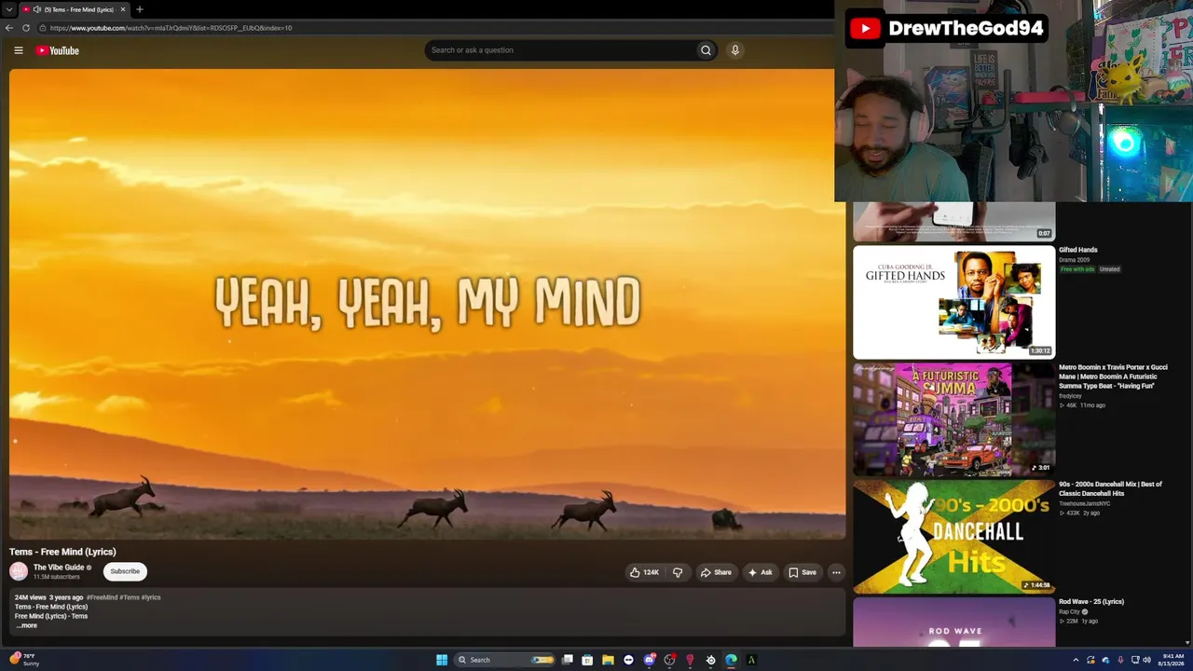1193x671 pixels.
Task: Open File Explorer from the taskbar
Action: tap(608, 660)
